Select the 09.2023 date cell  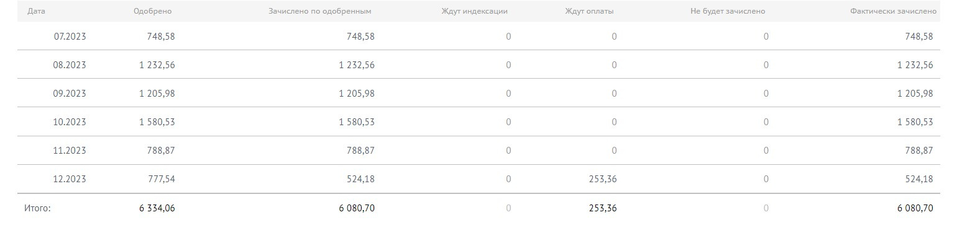70,93
